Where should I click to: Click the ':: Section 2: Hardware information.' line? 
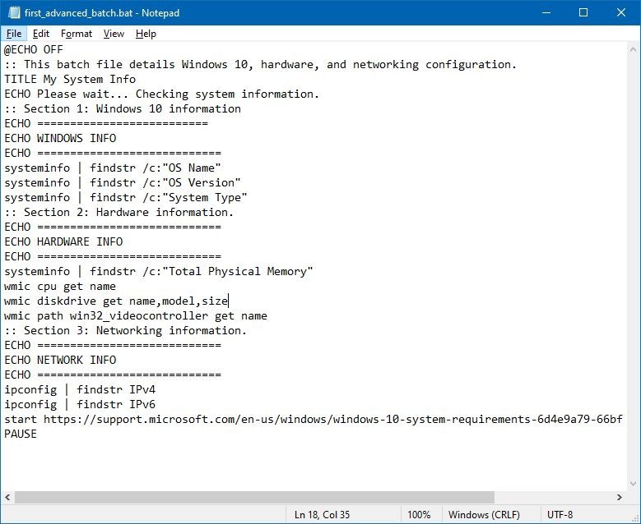point(119,212)
